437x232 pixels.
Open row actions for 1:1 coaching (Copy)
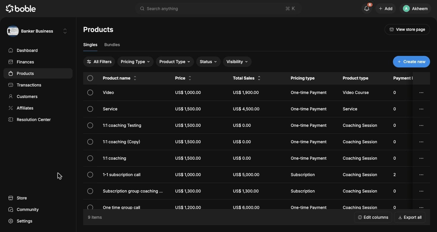pos(421,142)
